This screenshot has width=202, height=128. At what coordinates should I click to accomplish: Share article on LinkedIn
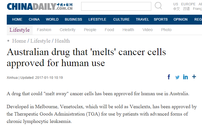(x=185, y=77)
